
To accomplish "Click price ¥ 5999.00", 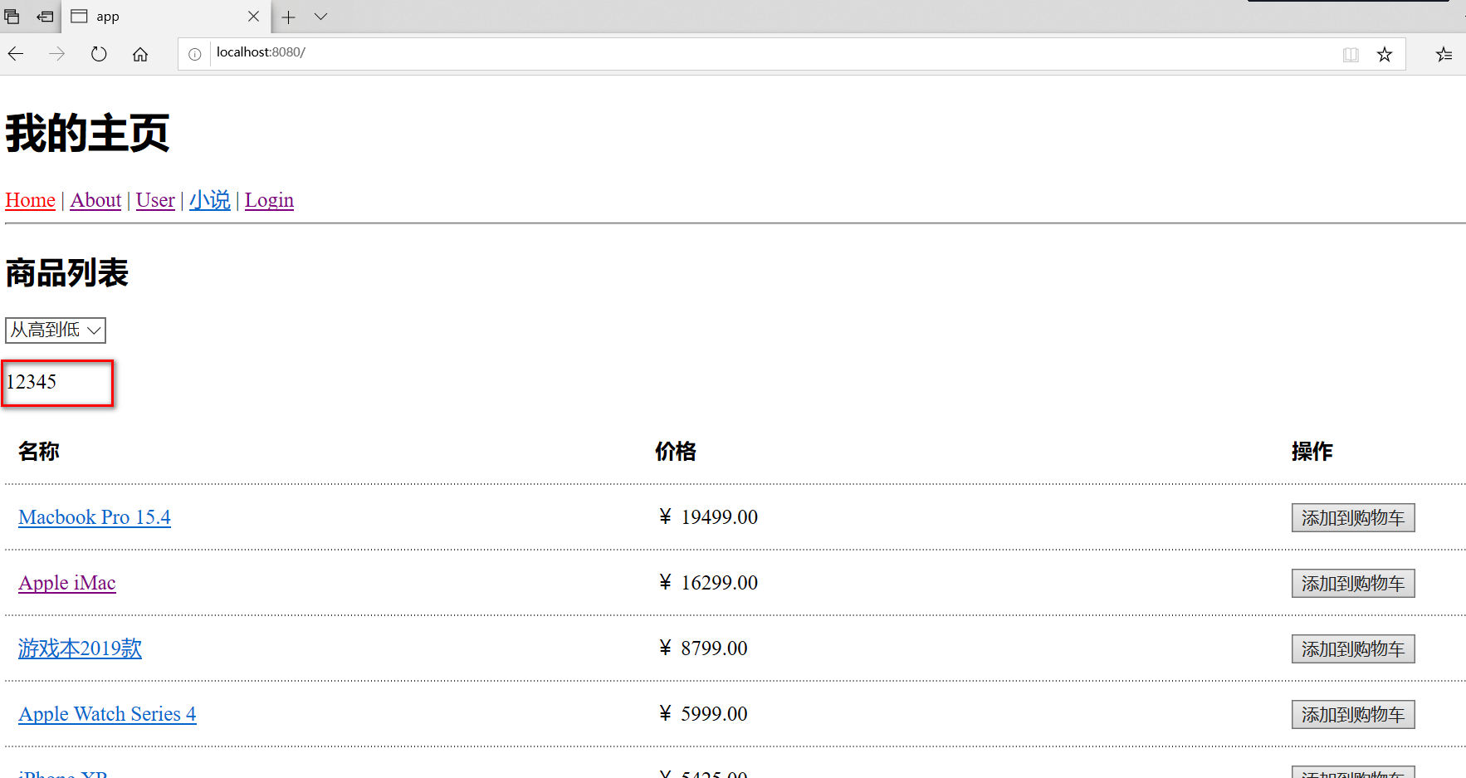I will tap(703, 714).
